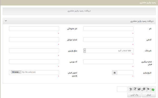Click Browse... to choose receipt image
The width and height of the screenshot is (158, 98).
click(16, 72)
